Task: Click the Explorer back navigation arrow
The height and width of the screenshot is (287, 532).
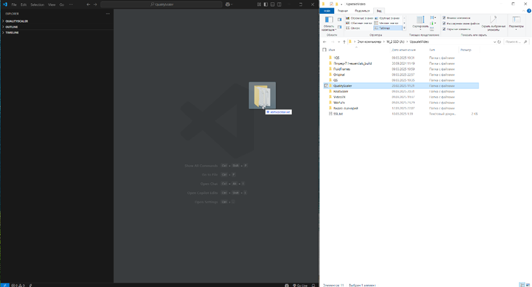Action: (x=325, y=42)
